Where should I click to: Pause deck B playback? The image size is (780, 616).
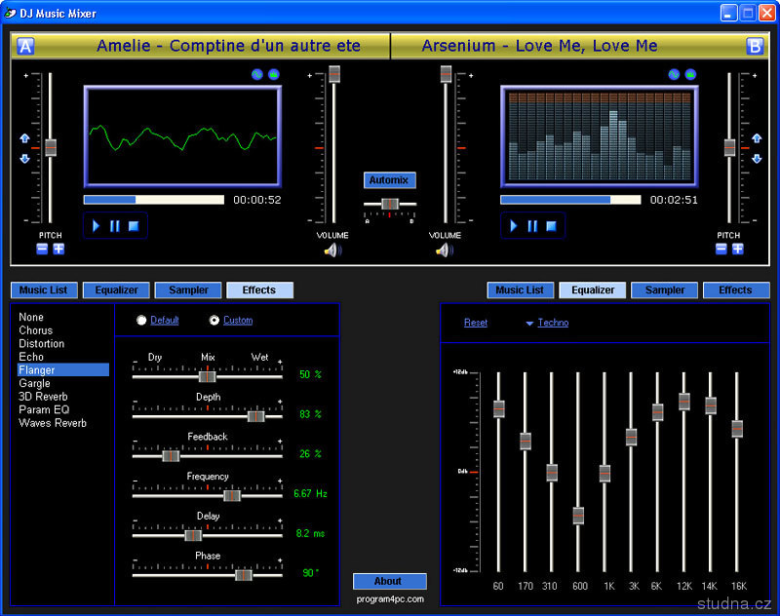532,226
